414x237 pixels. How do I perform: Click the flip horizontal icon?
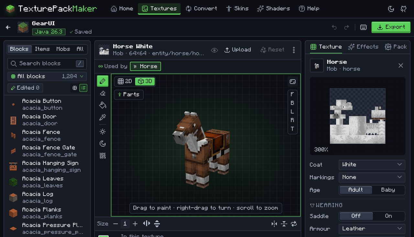(274, 223)
